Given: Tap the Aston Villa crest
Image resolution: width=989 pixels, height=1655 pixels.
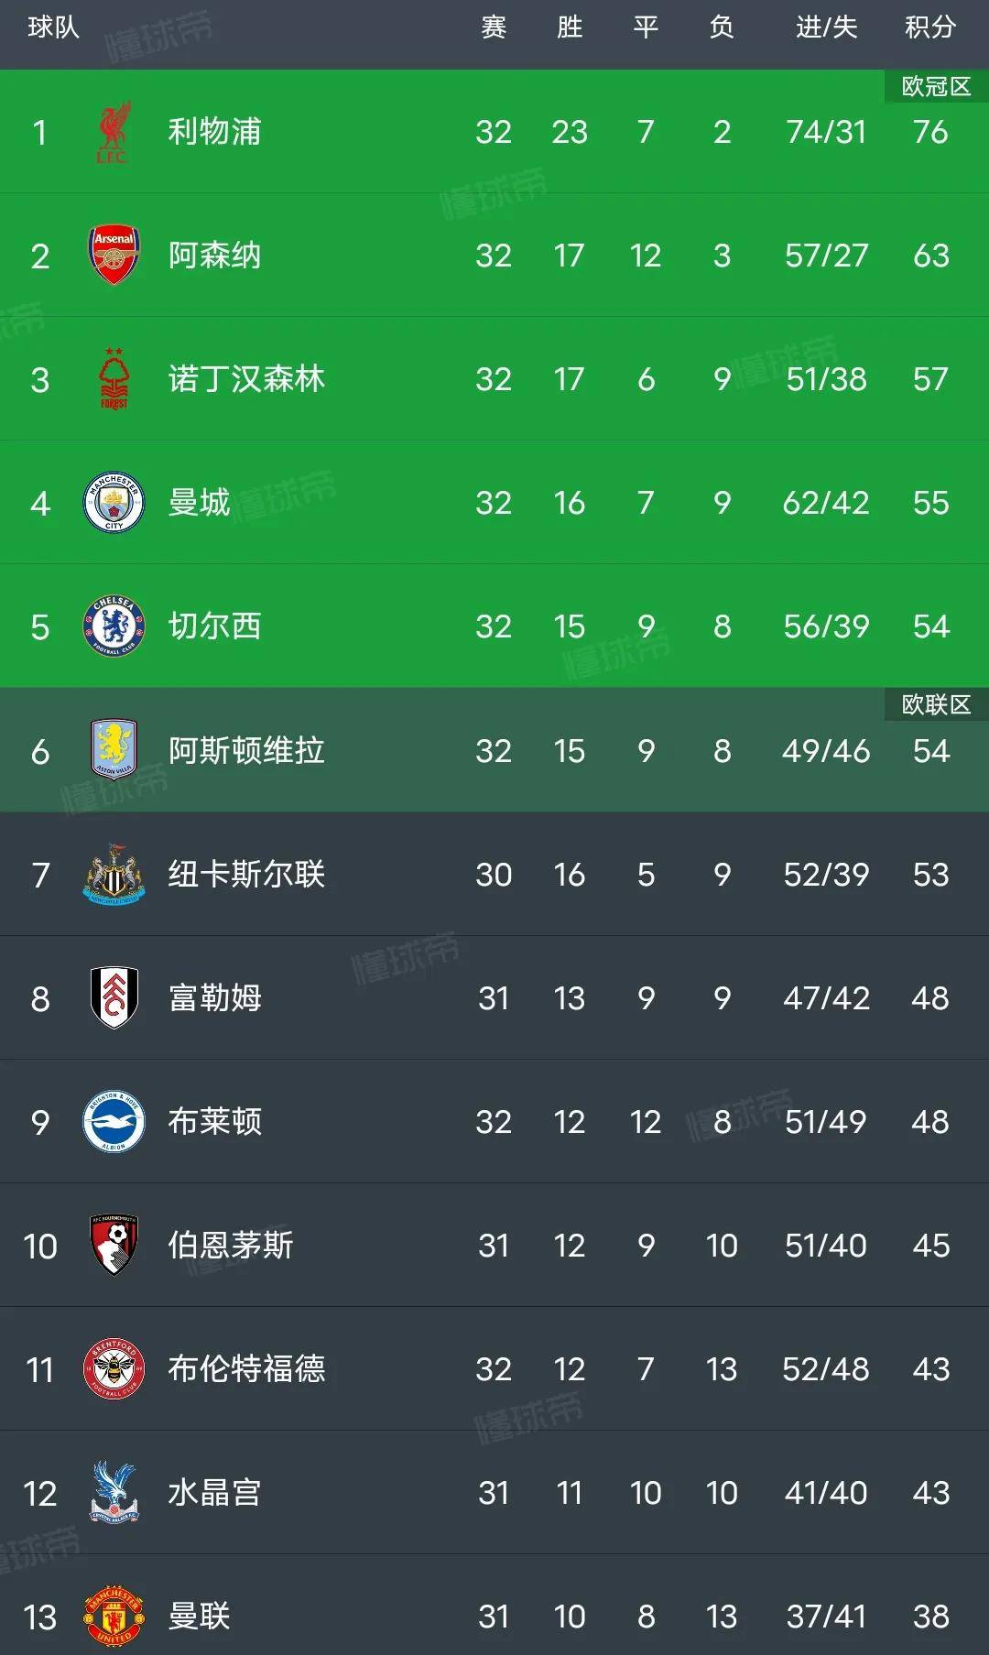Looking at the screenshot, I should (x=114, y=750).
